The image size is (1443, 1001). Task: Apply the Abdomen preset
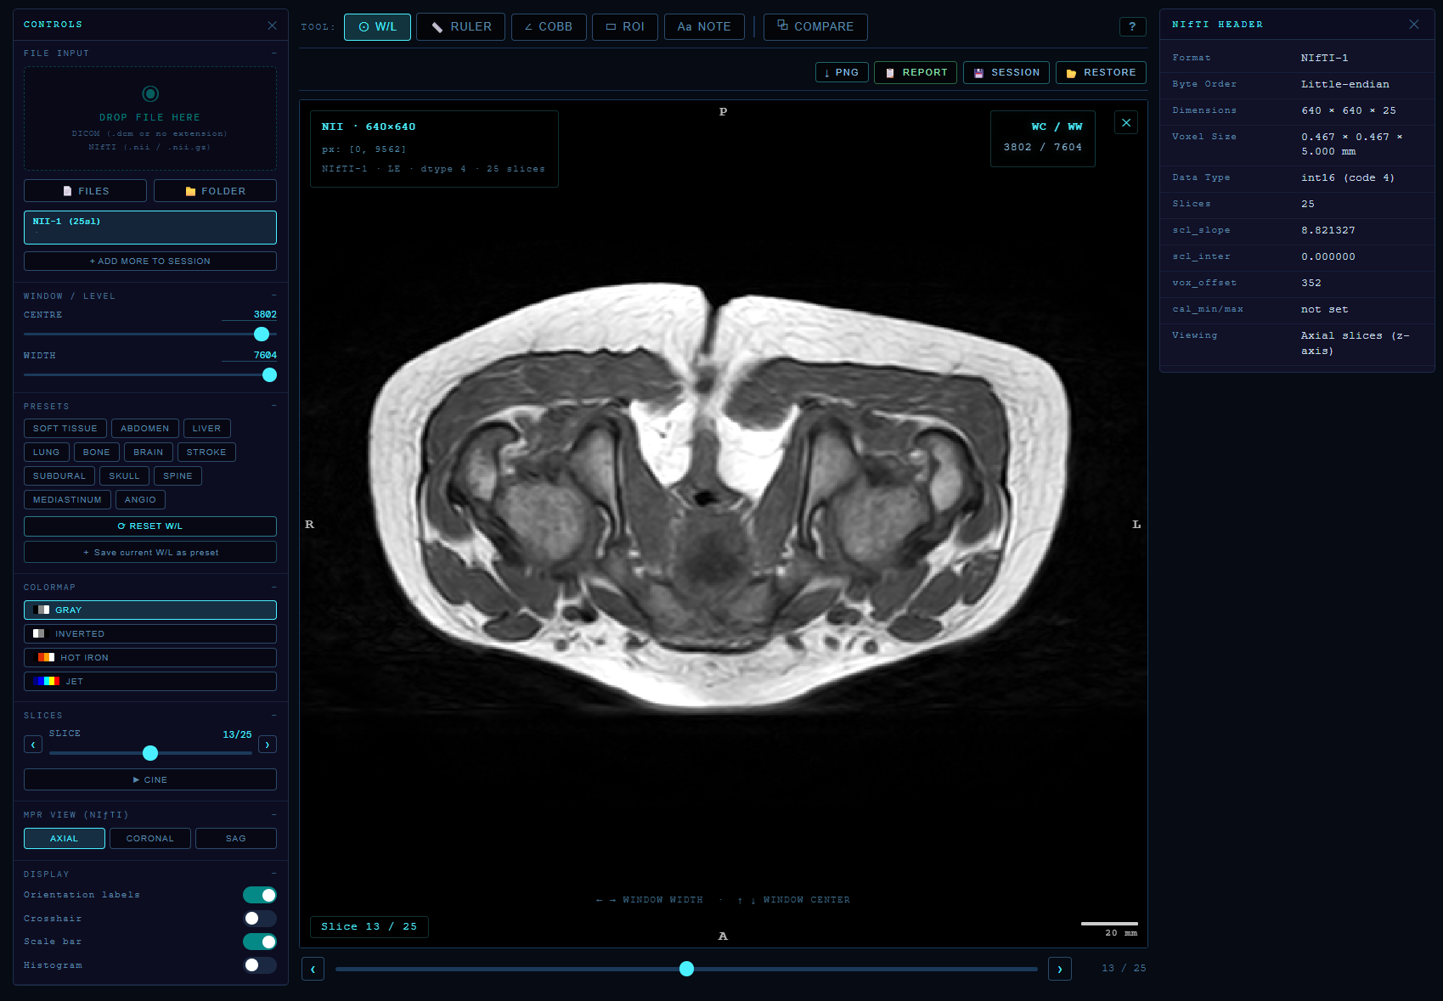145,429
